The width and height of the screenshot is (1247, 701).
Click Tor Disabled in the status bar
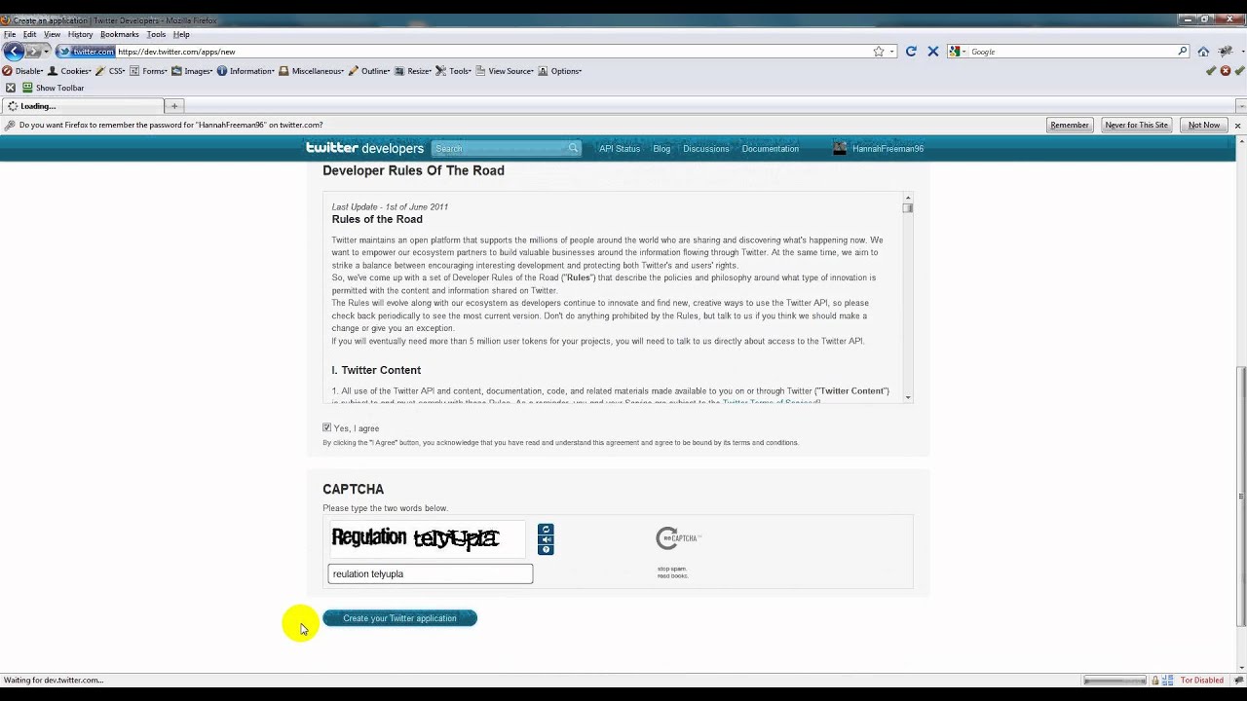[1201, 680]
